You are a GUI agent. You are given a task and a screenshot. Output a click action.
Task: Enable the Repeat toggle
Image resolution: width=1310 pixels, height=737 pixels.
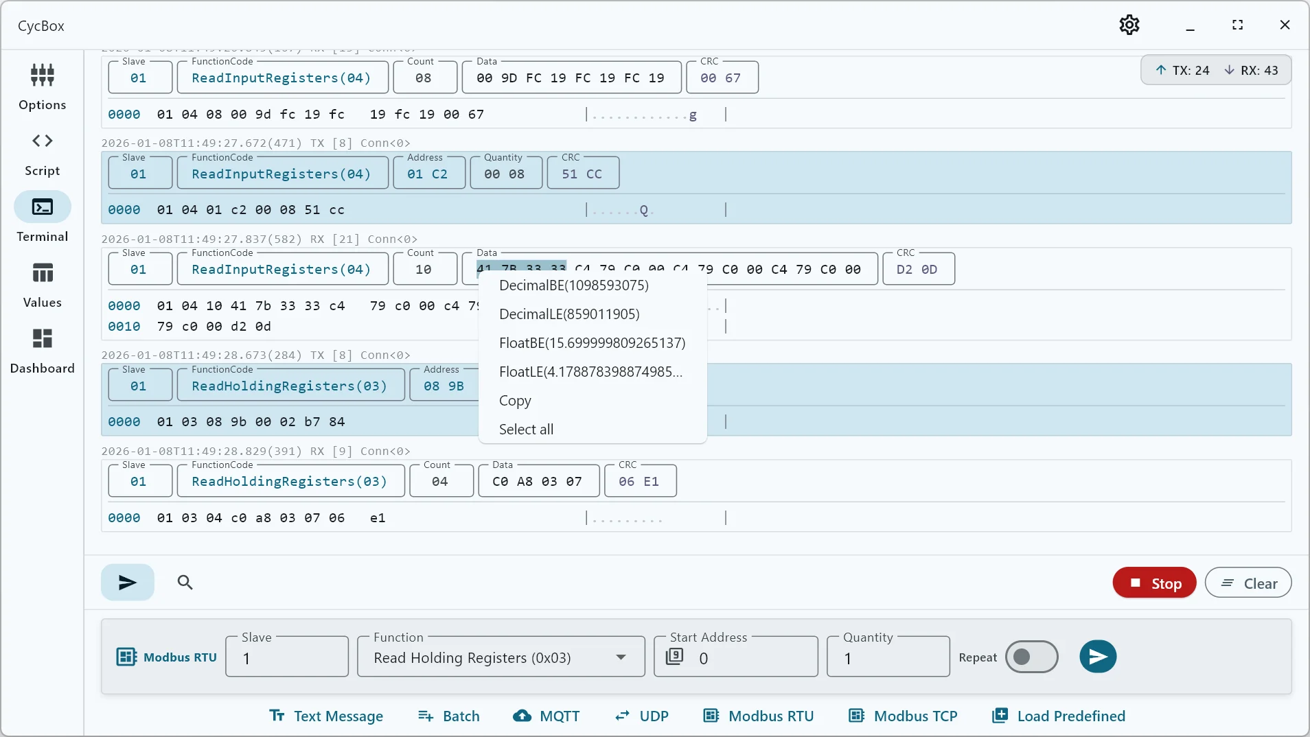[x=1032, y=657]
